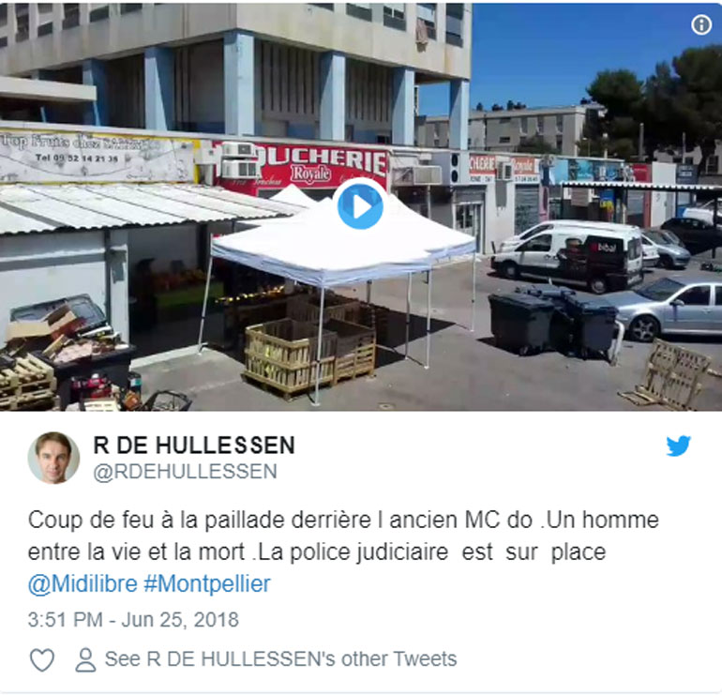The height and width of the screenshot is (695, 722).
Task: Like the tweet with the heart icon
Action: [x=42, y=659]
